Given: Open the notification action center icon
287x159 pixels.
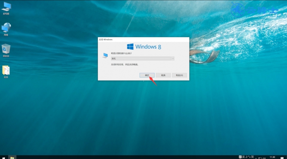Looking at the screenshot, I should click(x=282, y=158).
